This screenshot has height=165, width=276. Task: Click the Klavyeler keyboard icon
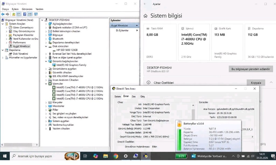click(x=50, y=102)
